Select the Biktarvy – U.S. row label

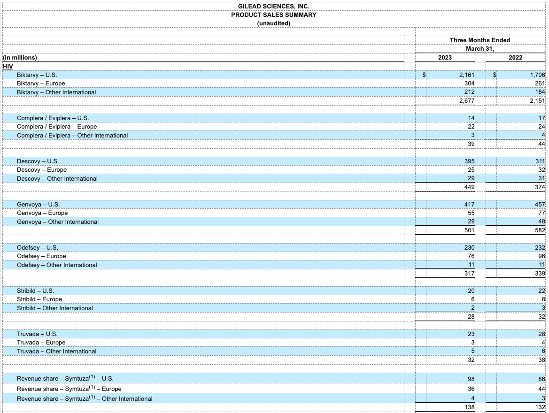[37, 75]
